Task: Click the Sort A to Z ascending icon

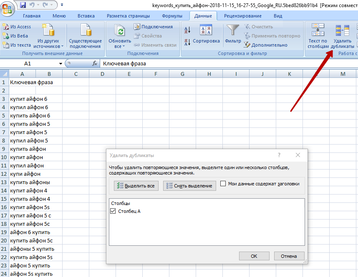Action: pyautogui.click(x=187, y=30)
